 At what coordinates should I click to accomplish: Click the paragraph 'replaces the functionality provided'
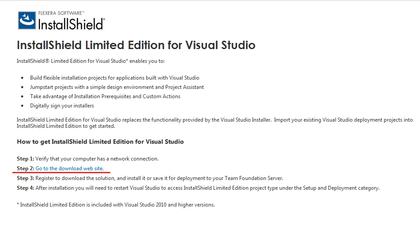[214, 123]
